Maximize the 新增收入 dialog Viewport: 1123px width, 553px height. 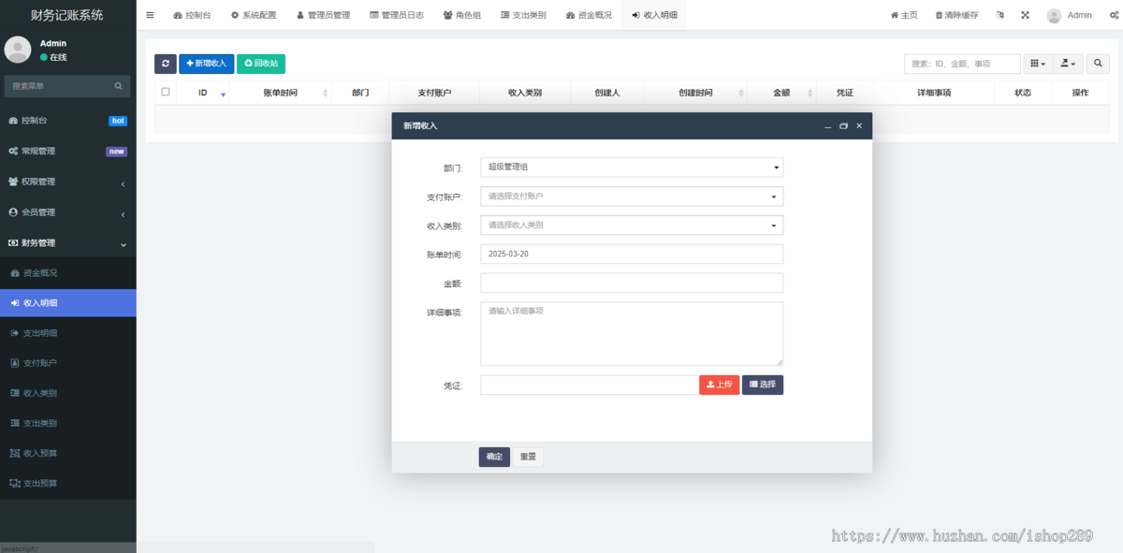(843, 125)
